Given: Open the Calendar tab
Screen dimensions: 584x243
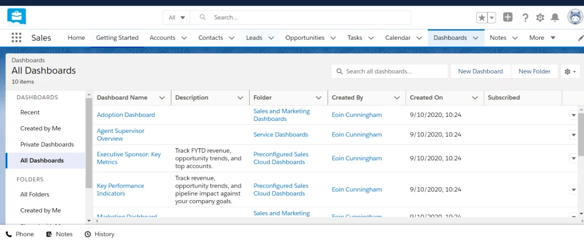Looking at the screenshot, I should [x=398, y=38].
